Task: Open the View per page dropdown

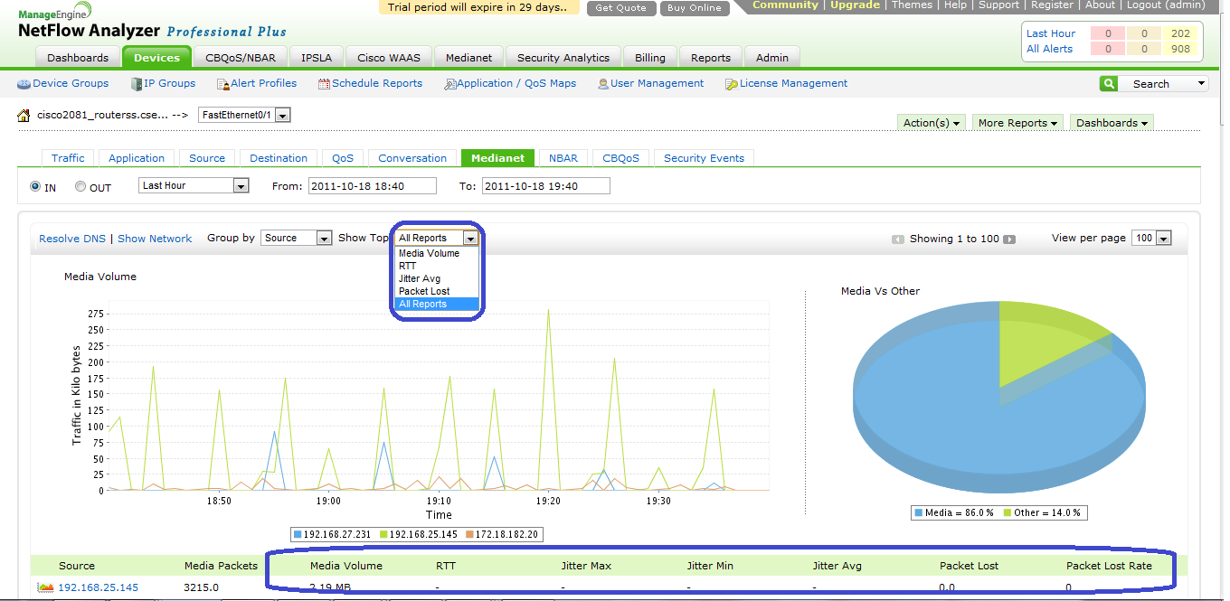Action: tap(1164, 238)
